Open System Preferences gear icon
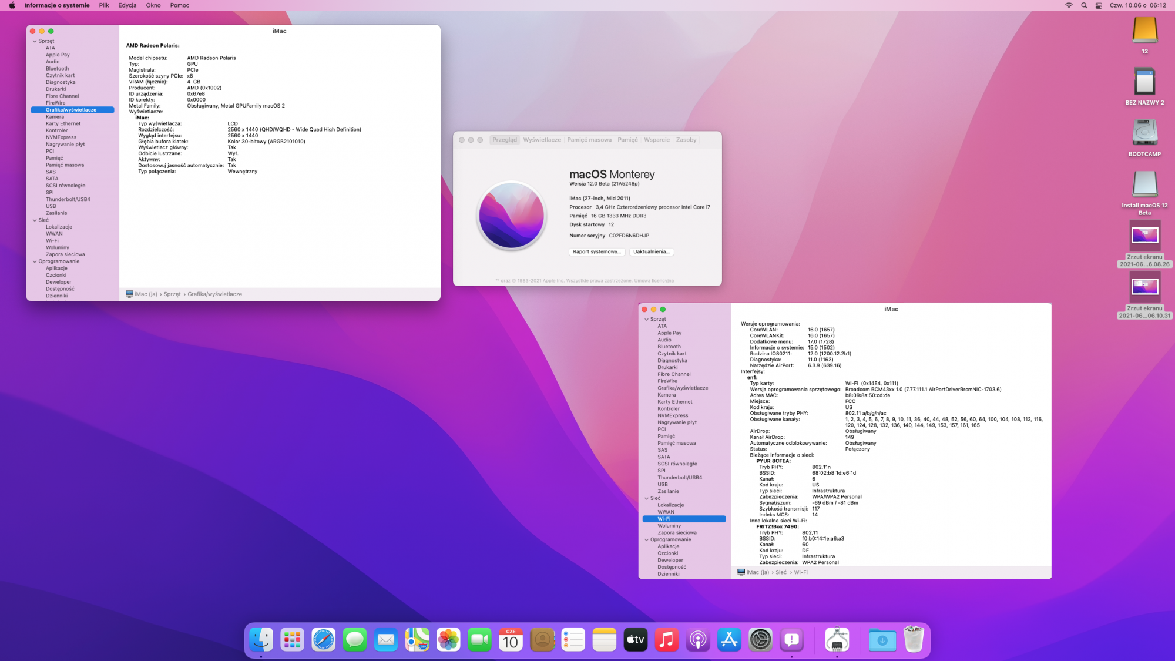This screenshot has width=1175, height=661. click(760, 639)
